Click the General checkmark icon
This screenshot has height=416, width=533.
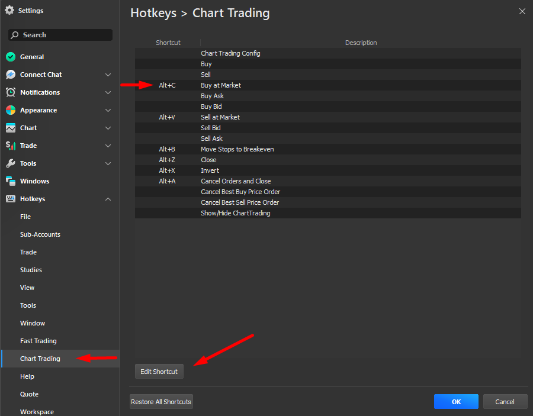click(x=10, y=57)
